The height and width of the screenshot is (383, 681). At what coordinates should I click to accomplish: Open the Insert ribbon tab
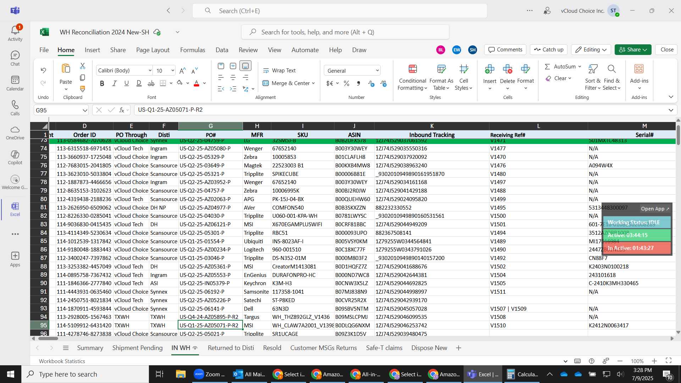[x=92, y=50]
